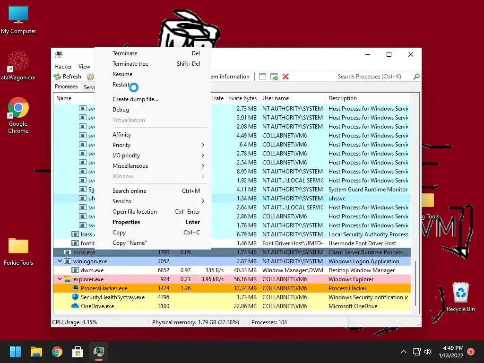Select the SecurityHealthSystray.exe row
This screenshot has height=363, width=484.
[232, 297]
